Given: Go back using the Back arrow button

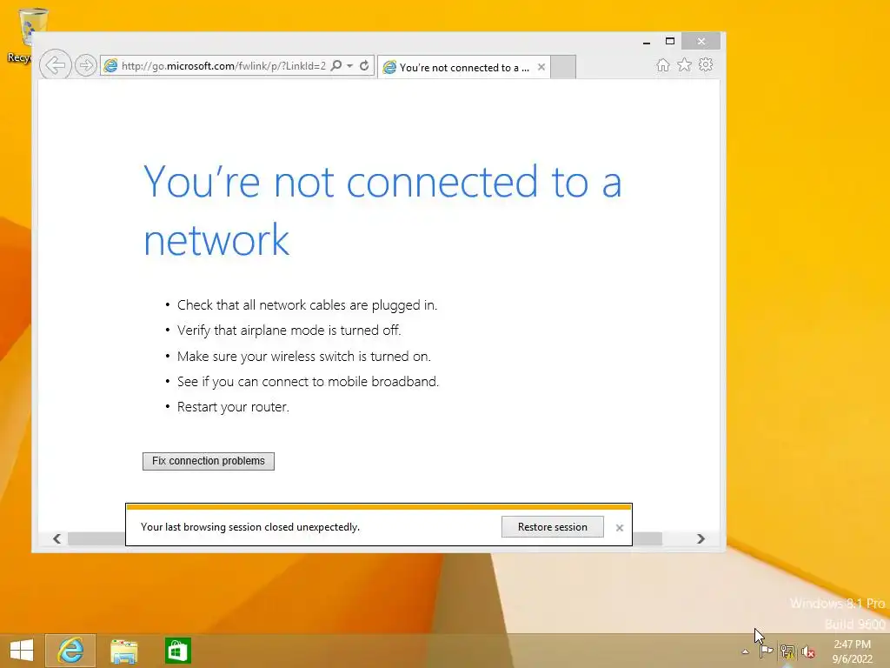Looking at the screenshot, I should coord(55,65).
